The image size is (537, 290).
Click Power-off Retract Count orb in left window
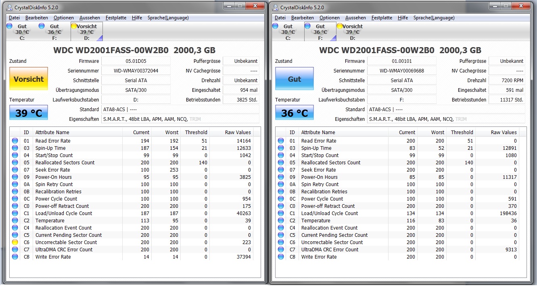point(15,206)
